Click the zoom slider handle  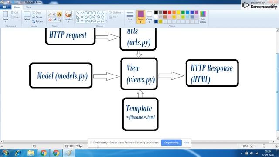tap(264, 146)
